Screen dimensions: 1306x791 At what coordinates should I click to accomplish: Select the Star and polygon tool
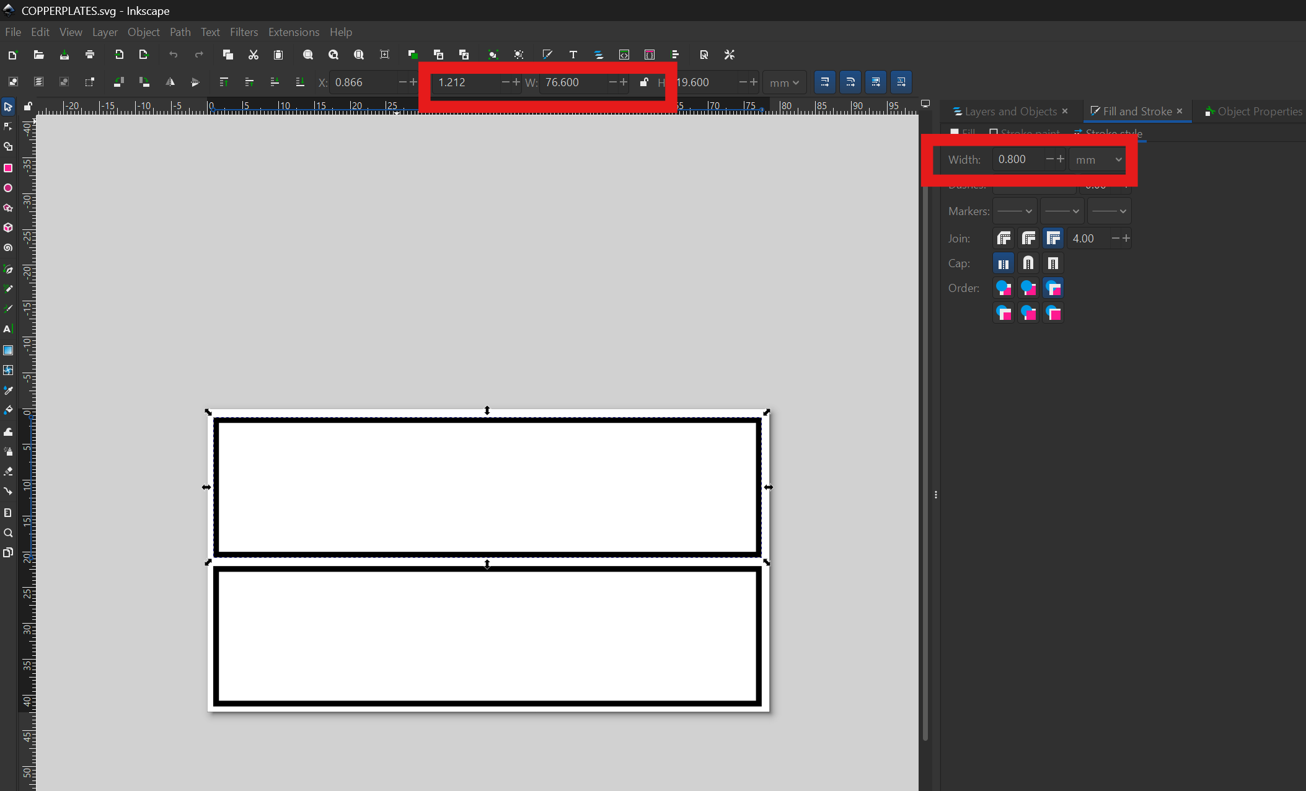pyautogui.click(x=8, y=208)
